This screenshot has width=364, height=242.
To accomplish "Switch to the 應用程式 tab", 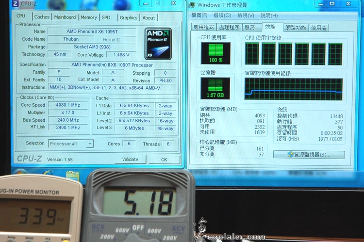I will [x=203, y=27].
